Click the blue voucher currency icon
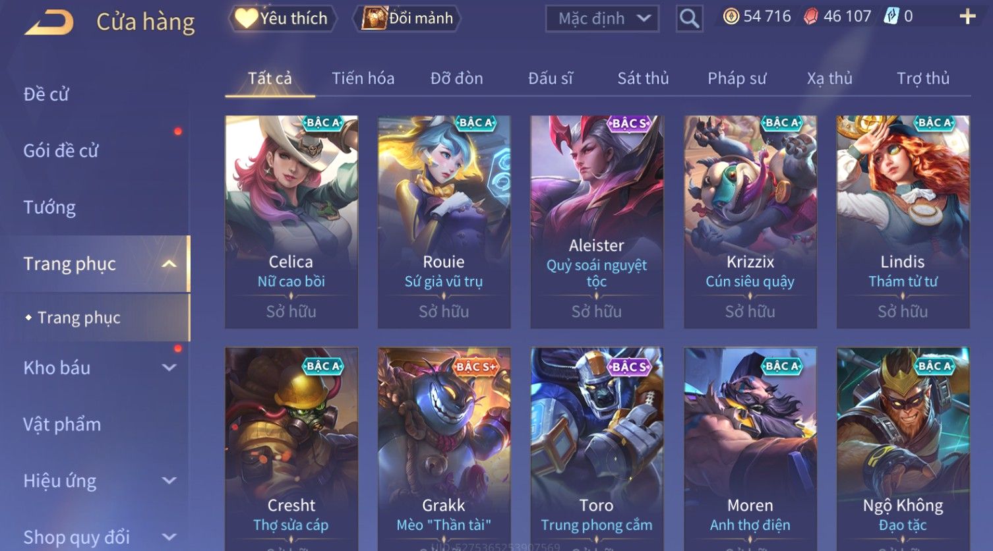Viewport: 993px width, 551px height. pyautogui.click(x=891, y=16)
